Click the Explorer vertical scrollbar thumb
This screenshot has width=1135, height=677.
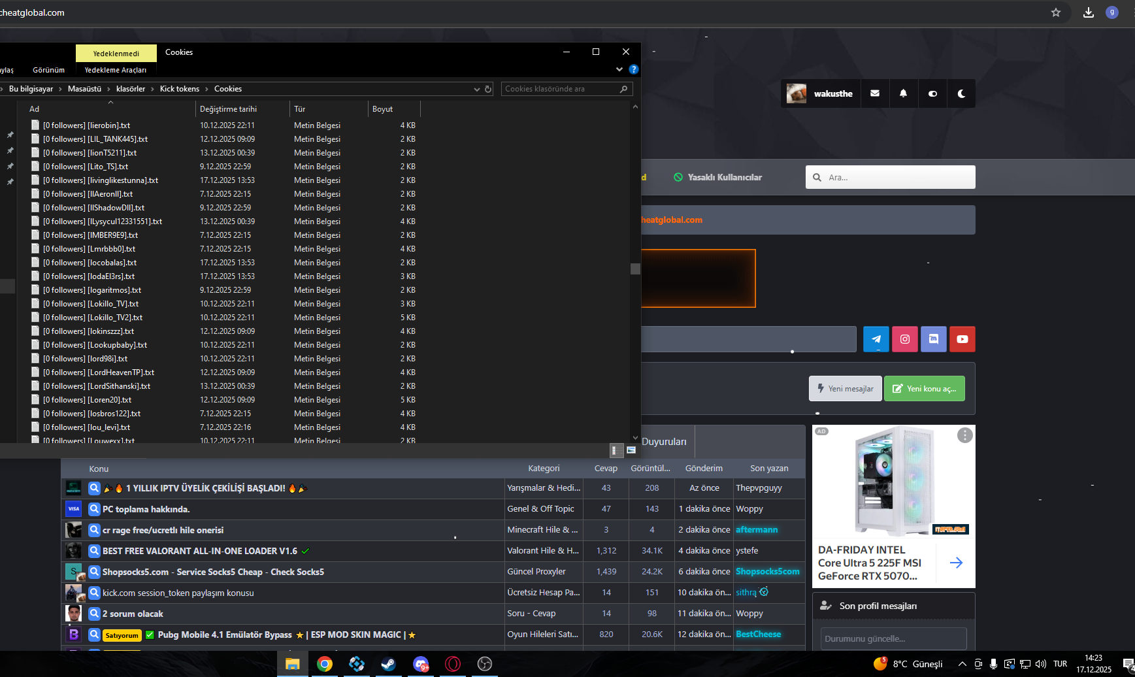coord(635,269)
